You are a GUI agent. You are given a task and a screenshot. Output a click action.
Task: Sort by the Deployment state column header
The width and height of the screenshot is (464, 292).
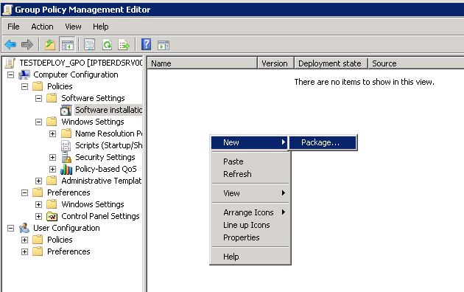331,63
